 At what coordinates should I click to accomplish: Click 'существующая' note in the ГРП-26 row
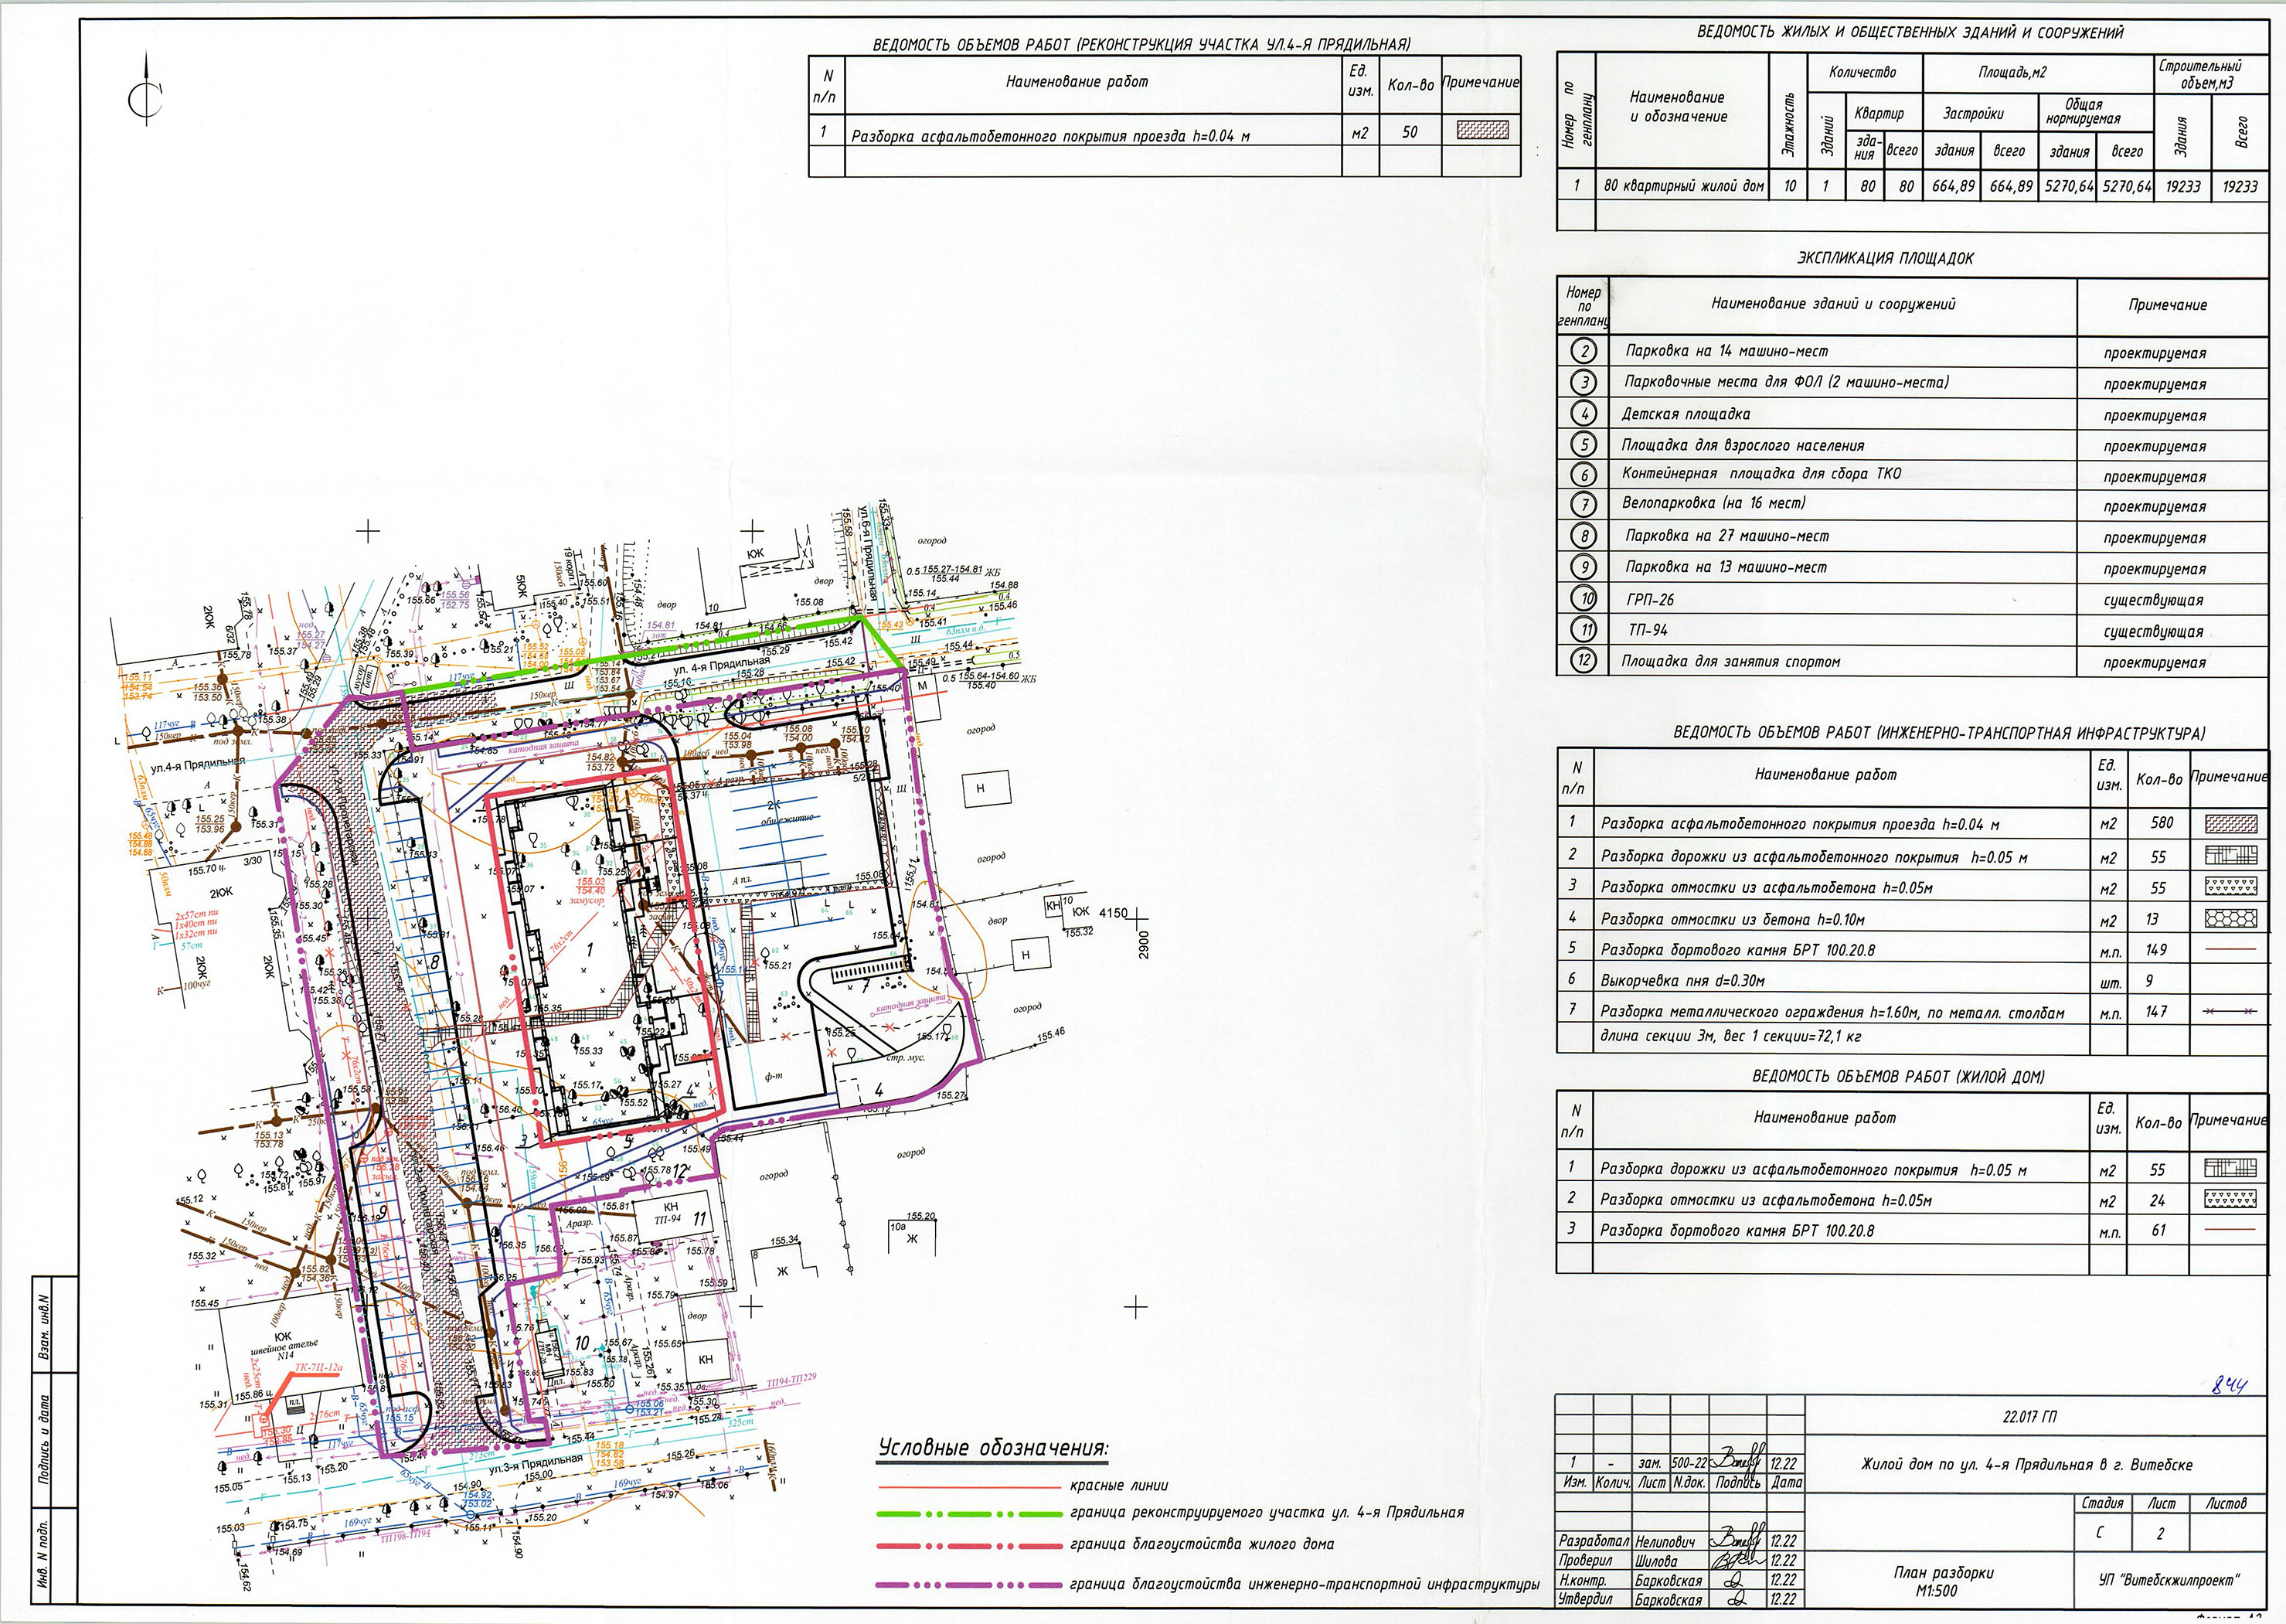[2154, 600]
